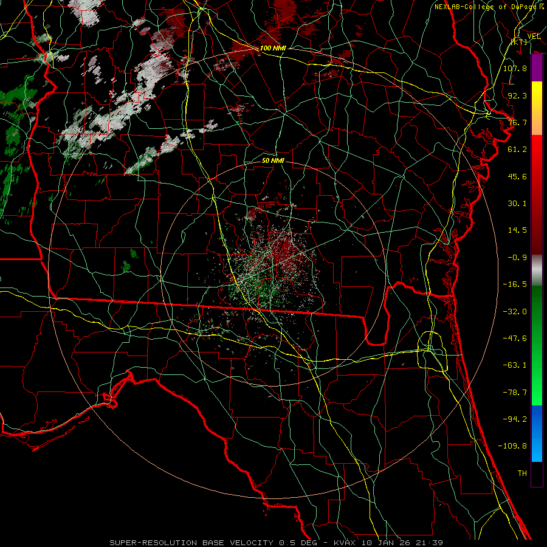
Task: Select the 45.6 velocity legend value
Action: pyautogui.click(x=517, y=176)
